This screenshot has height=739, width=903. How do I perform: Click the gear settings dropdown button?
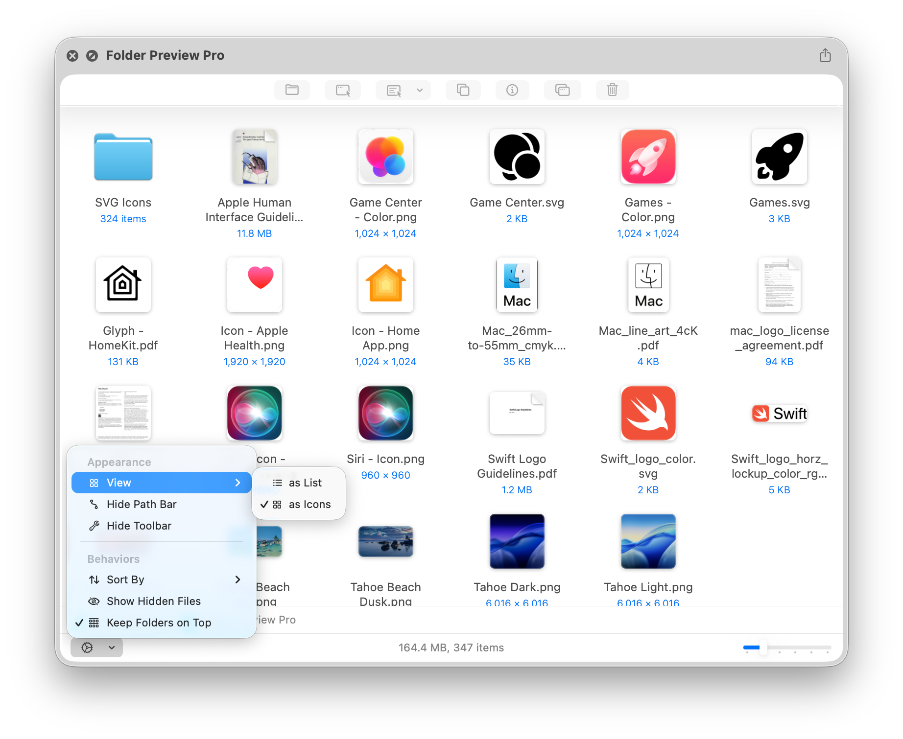pos(96,647)
